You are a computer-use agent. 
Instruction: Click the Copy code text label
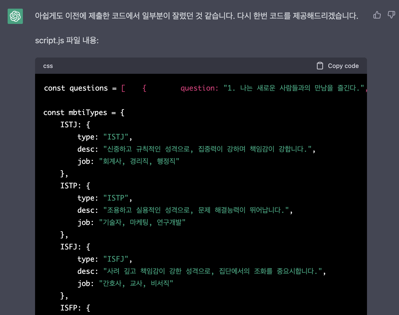coord(343,66)
